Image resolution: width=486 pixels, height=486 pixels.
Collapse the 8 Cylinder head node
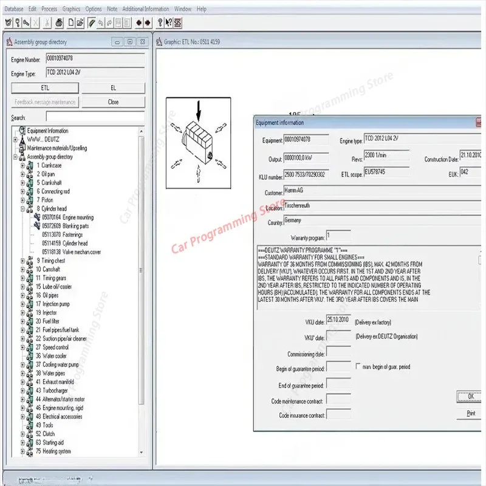point(22,209)
